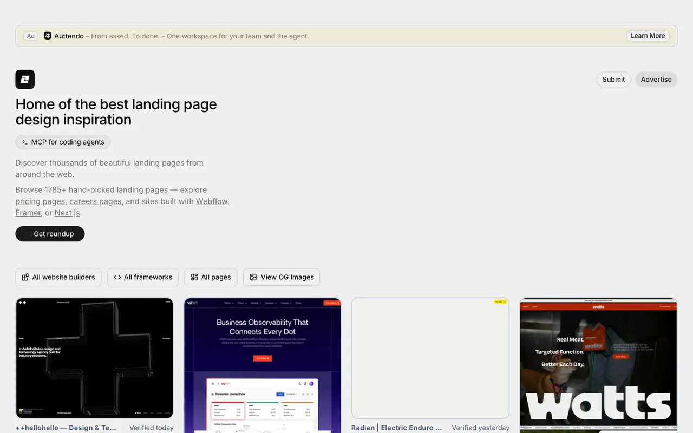Open MCP for coding agents pill
The width and height of the screenshot is (693, 433).
point(63,142)
